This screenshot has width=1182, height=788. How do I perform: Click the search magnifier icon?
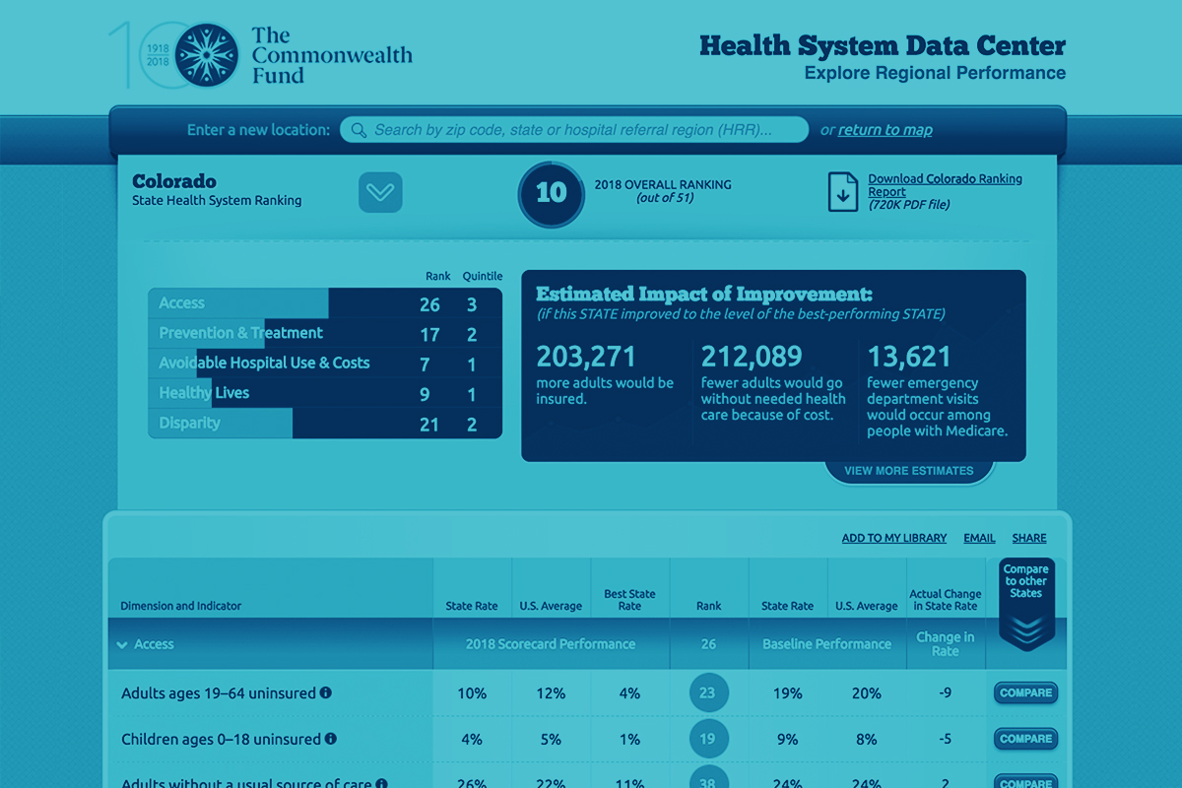[x=357, y=130]
